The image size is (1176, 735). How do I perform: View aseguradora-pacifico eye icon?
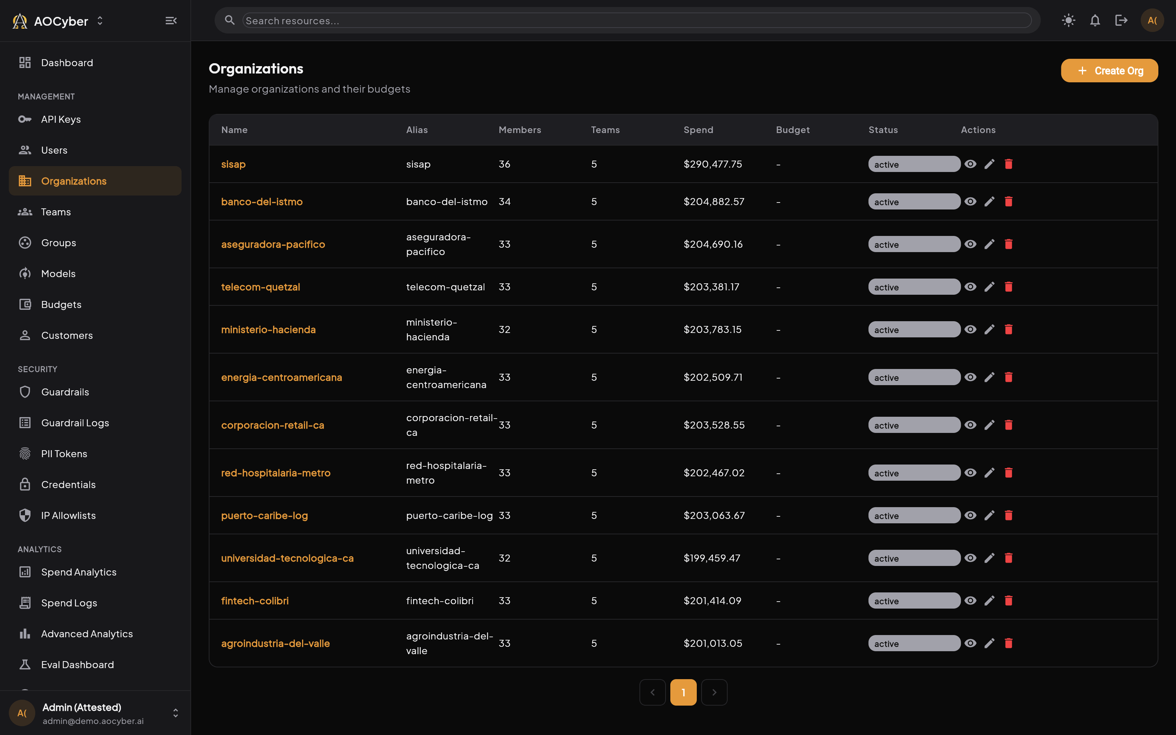pos(971,244)
